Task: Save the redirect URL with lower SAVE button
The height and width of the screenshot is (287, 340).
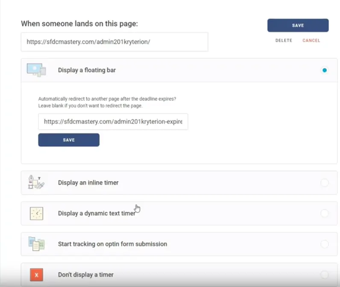Action: [x=69, y=140]
